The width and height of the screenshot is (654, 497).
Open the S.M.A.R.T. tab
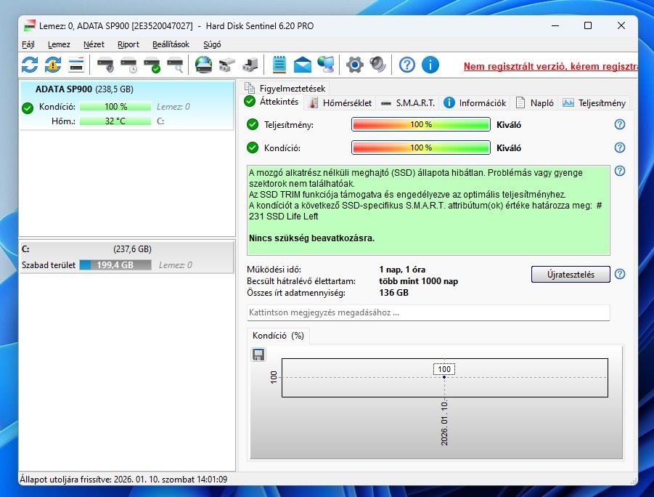409,102
